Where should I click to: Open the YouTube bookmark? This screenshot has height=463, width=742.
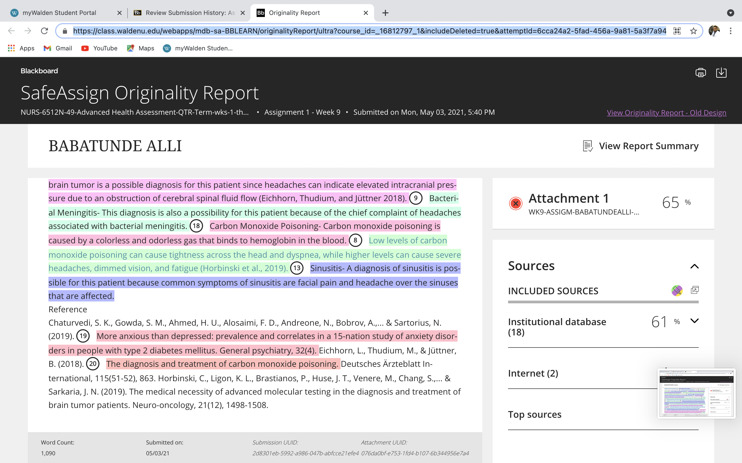(x=99, y=48)
